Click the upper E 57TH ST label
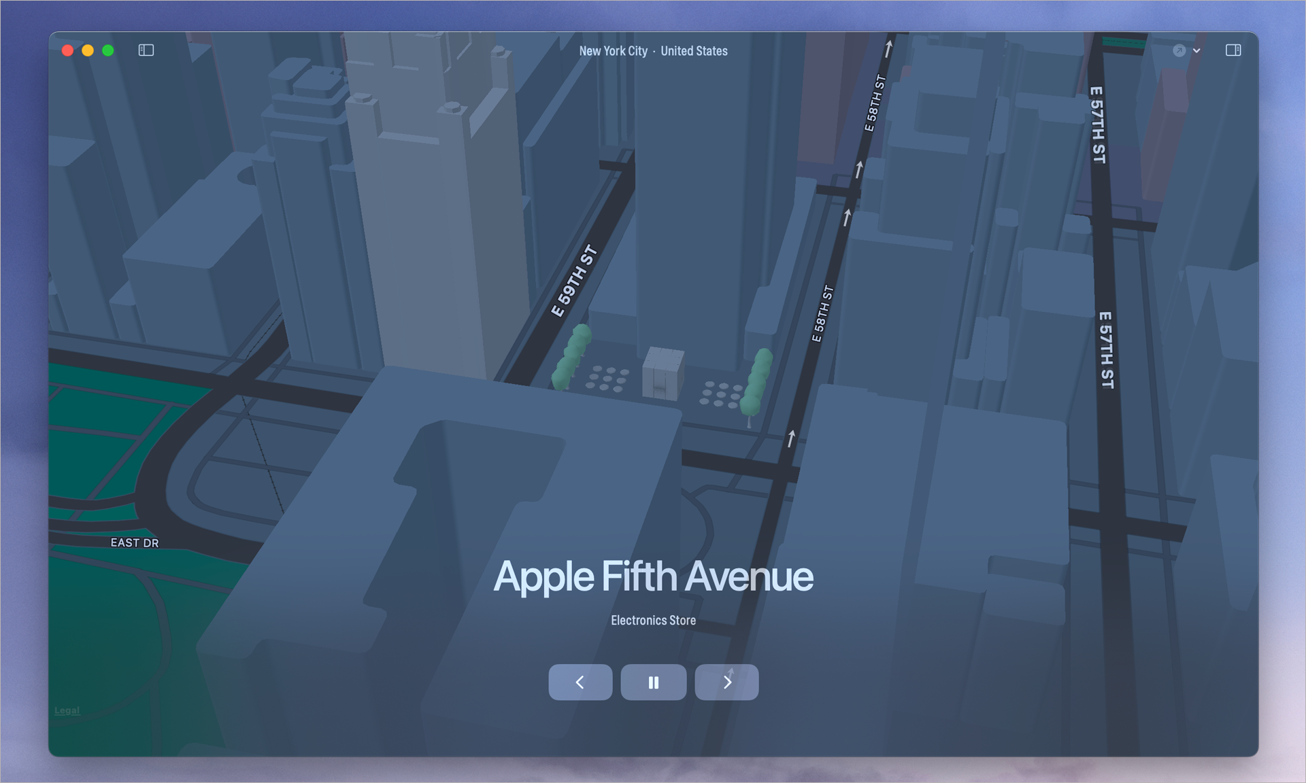The width and height of the screenshot is (1306, 783). pos(1097,124)
